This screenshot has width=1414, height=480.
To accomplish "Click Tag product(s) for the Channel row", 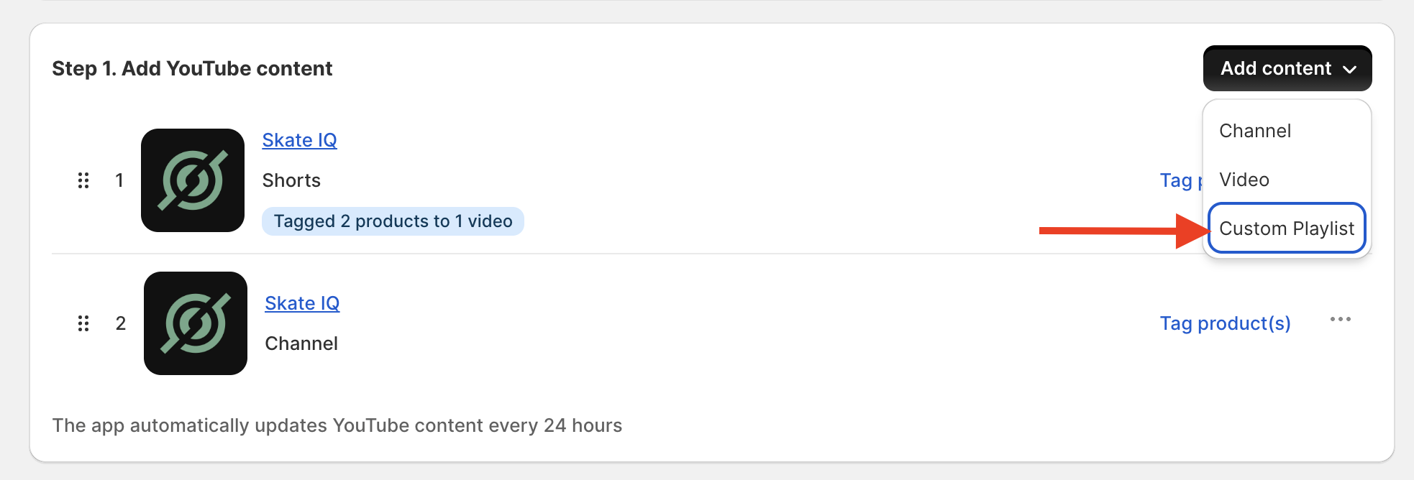I will 1225,323.
